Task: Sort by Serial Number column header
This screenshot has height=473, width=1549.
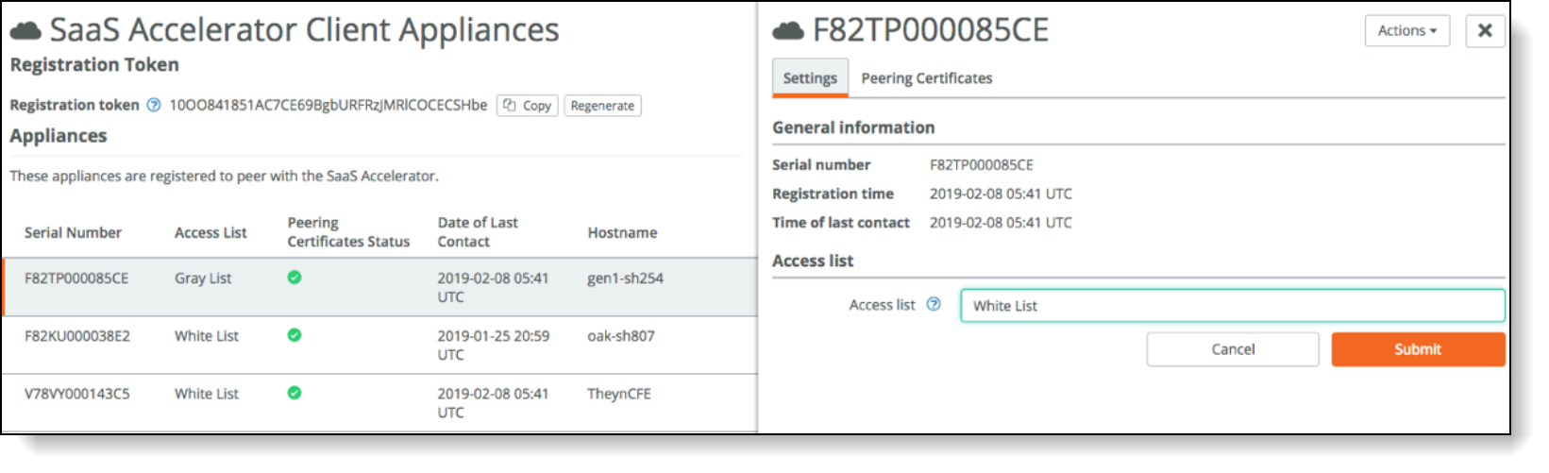Action: coord(73,232)
